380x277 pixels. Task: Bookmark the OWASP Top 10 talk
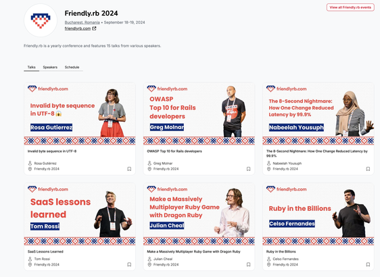(248, 169)
